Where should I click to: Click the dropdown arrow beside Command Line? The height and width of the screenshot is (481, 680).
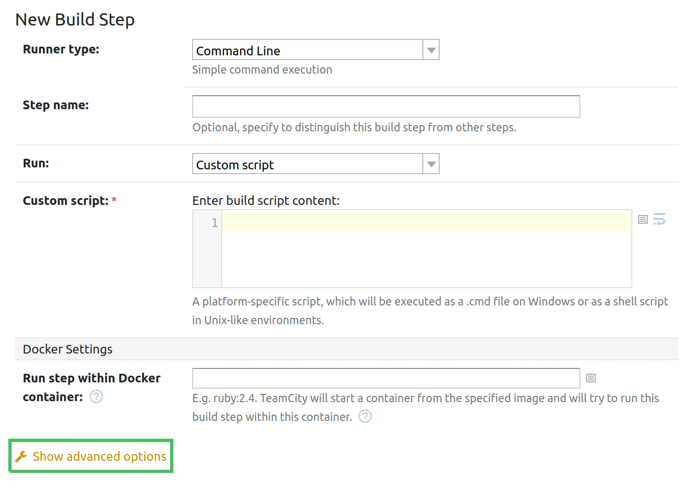(431, 50)
